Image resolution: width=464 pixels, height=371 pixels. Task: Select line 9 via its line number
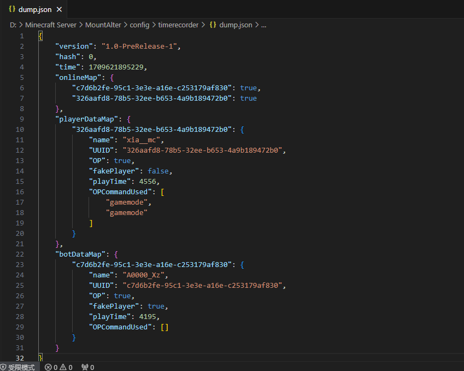click(x=21, y=119)
